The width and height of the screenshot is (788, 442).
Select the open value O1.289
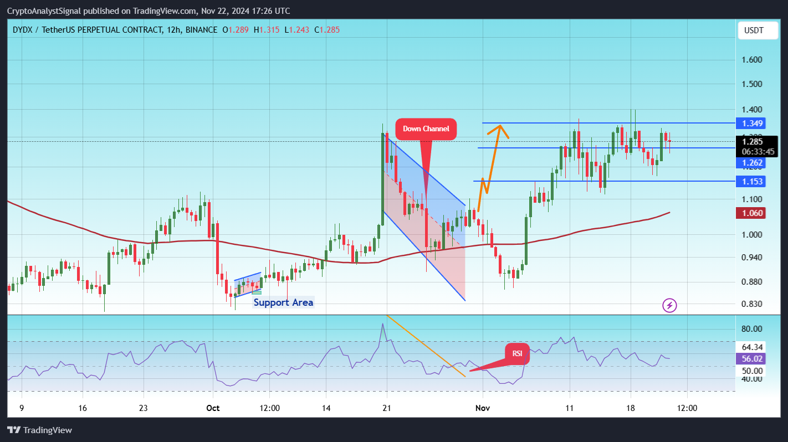click(236, 29)
